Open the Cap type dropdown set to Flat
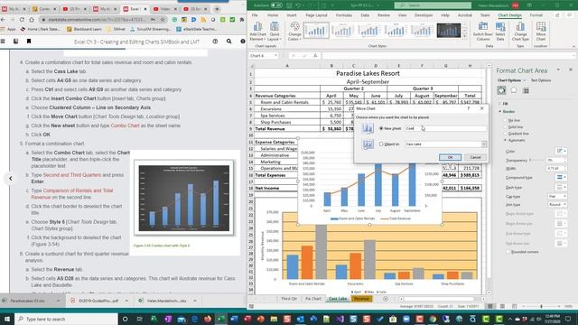The image size is (578, 325). click(x=556, y=197)
